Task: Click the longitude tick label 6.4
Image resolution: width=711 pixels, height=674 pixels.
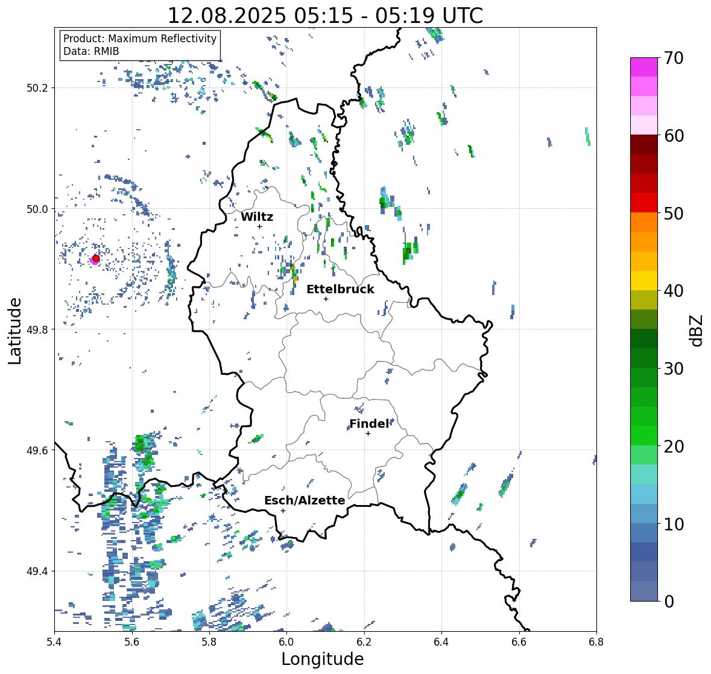Action: 441,642
